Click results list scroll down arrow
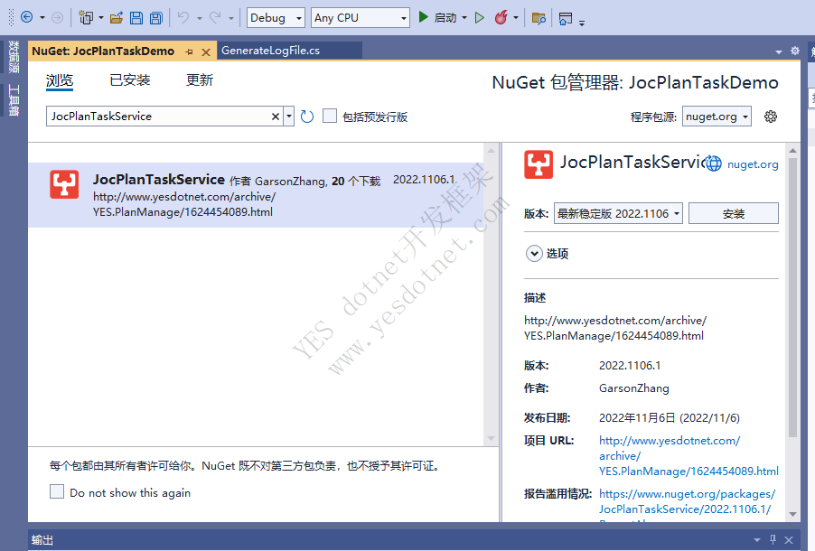Screen dimensions: 815x551 coord(491,439)
